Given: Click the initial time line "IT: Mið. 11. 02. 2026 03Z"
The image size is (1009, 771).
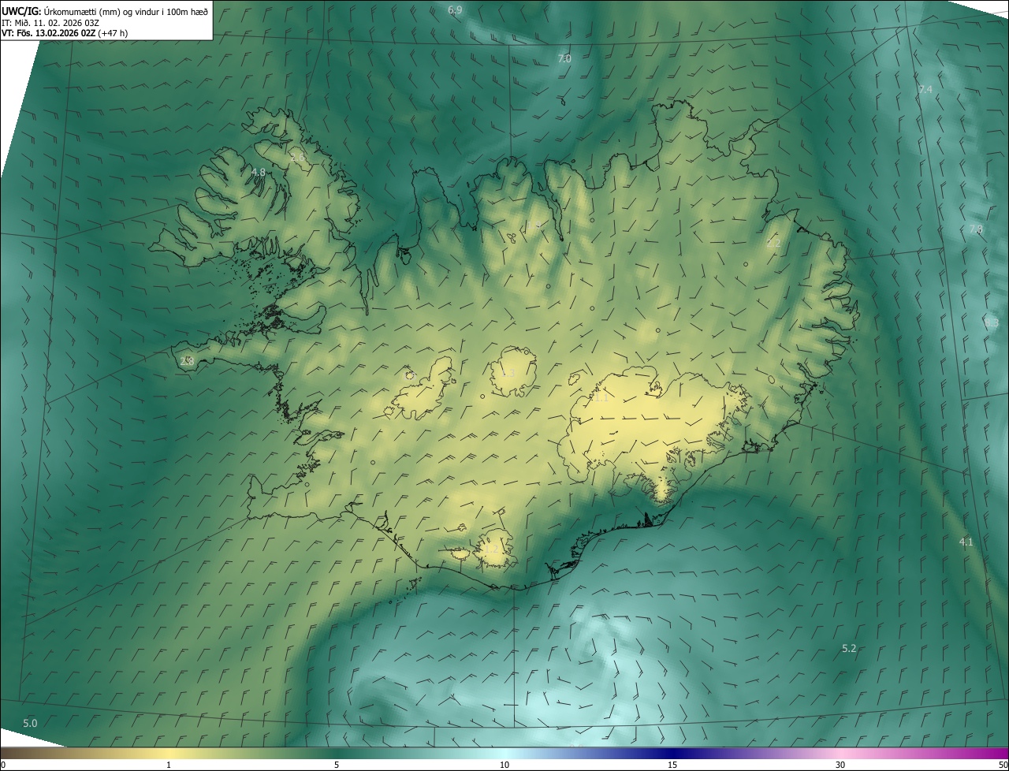Looking at the screenshot, I should tap(51, 22).
